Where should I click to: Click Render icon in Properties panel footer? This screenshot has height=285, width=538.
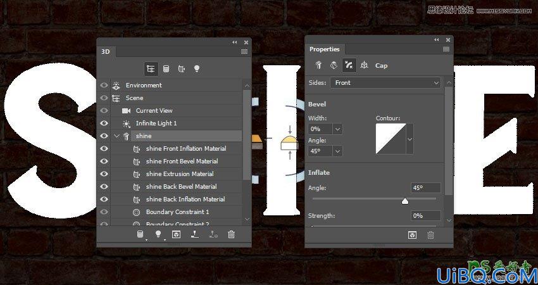[412, 235]
